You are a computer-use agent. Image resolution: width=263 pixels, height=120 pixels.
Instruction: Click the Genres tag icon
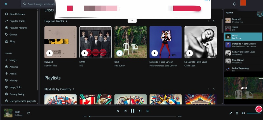pyautogui.click(x=7, y=34)
